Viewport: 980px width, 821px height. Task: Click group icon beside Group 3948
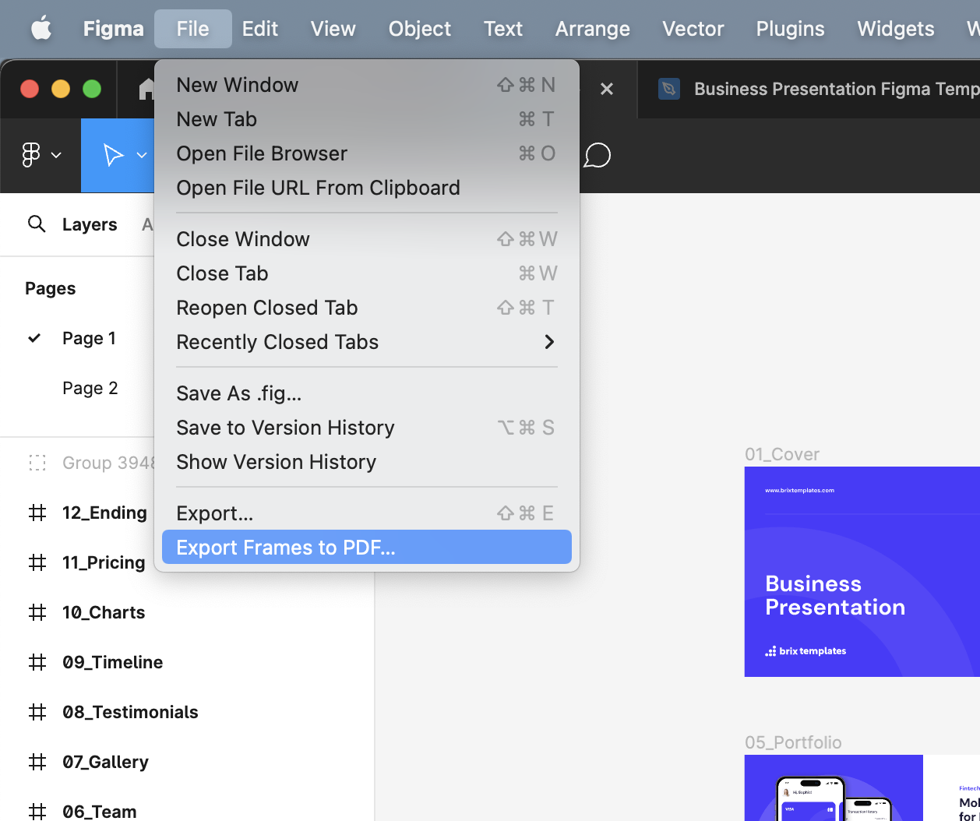[x=37, y=463]
